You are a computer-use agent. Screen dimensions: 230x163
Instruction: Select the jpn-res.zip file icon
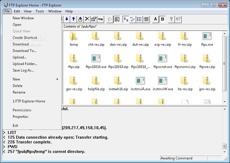(x=207, y=80)
